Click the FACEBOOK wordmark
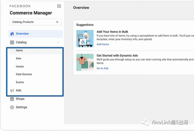 (20, 6)
